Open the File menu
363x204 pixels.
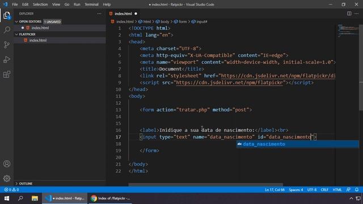[15, 5]
